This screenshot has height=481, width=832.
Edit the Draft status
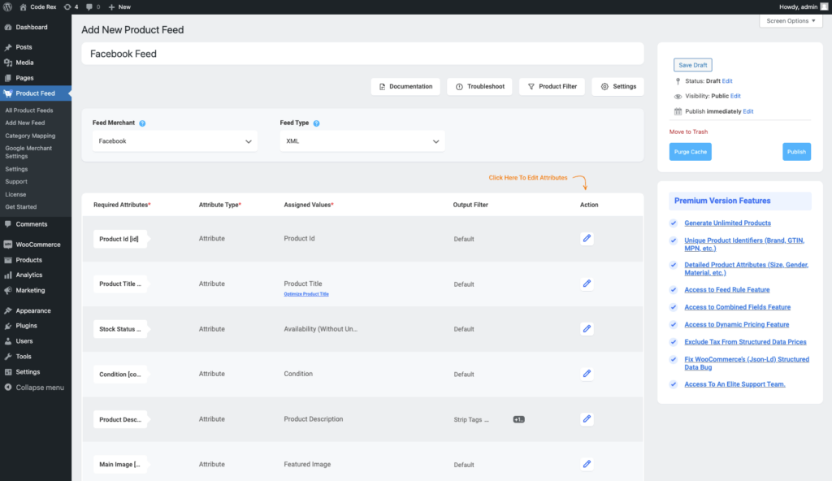click(x=727, y=81)
